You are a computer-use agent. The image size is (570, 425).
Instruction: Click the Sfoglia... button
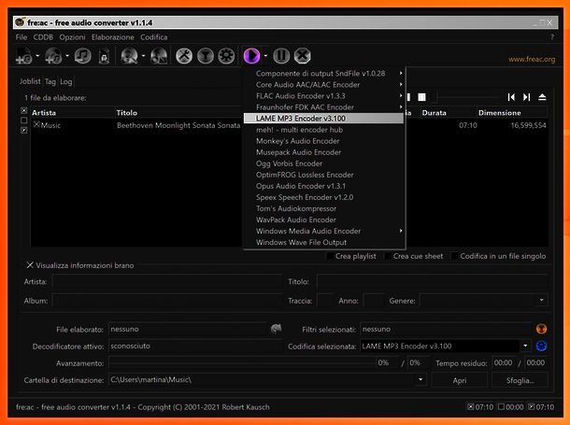(520, 380)
